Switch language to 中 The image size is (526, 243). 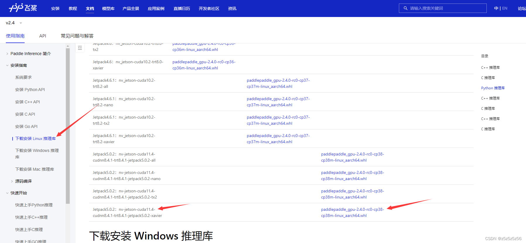[496, 8]
